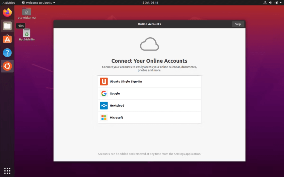The height and width of the screenshot is (177, 284).
Task: Open Ubuntu Software from the dock
Action: (7, 39)
